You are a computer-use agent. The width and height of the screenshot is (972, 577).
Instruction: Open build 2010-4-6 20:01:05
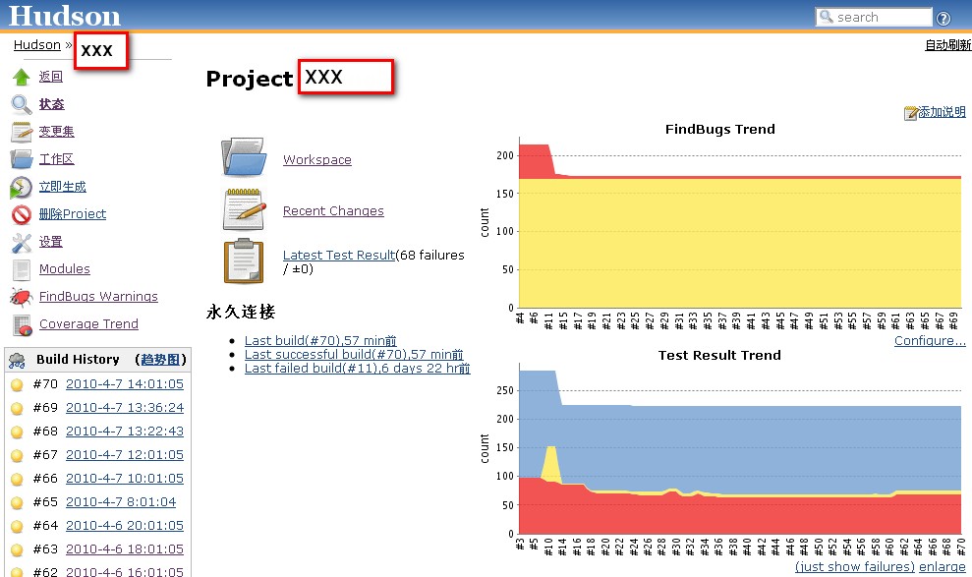point(125,526)
